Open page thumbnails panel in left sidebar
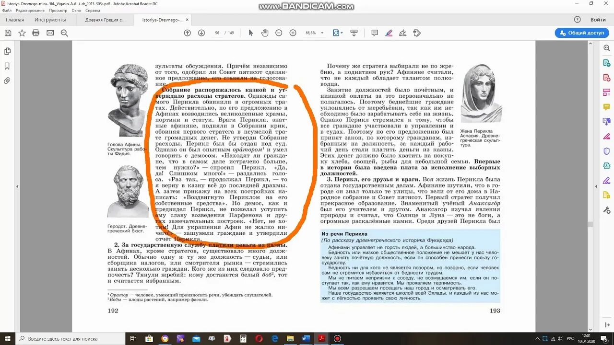 tap(7, 51)
